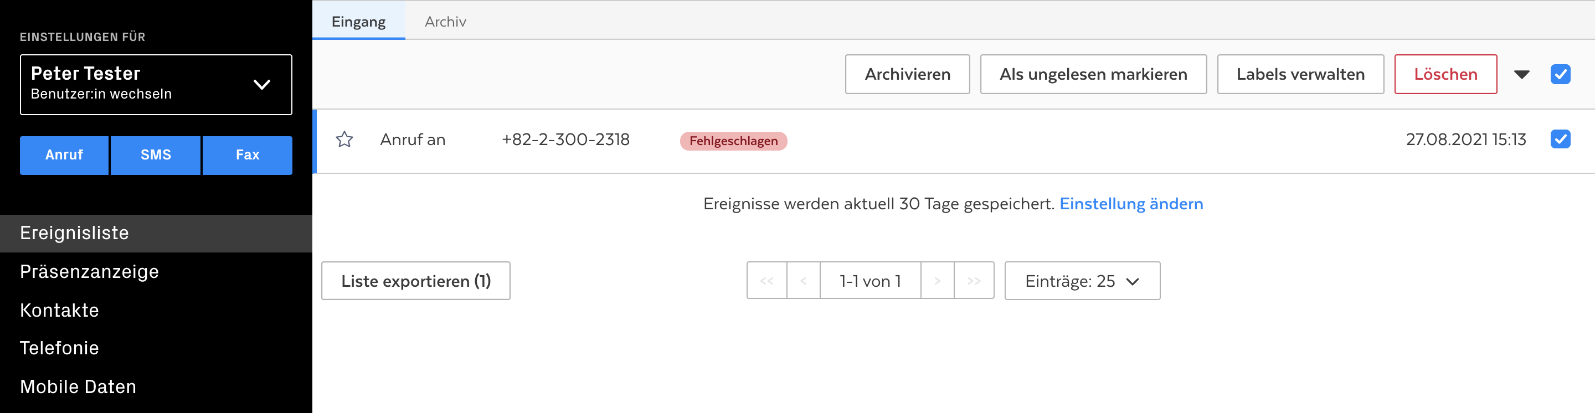
Task: Click the Fehlgeschlagen status label
Action: point(733,141)
